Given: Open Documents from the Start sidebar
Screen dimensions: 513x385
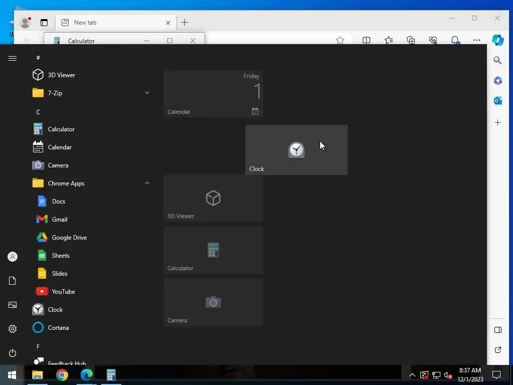Looking at the screenshot, I should coord(13,281).
